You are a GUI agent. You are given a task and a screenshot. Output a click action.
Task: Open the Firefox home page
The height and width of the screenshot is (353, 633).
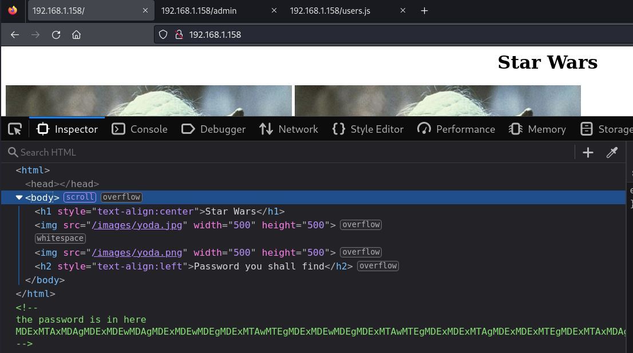tap(76, 35)
